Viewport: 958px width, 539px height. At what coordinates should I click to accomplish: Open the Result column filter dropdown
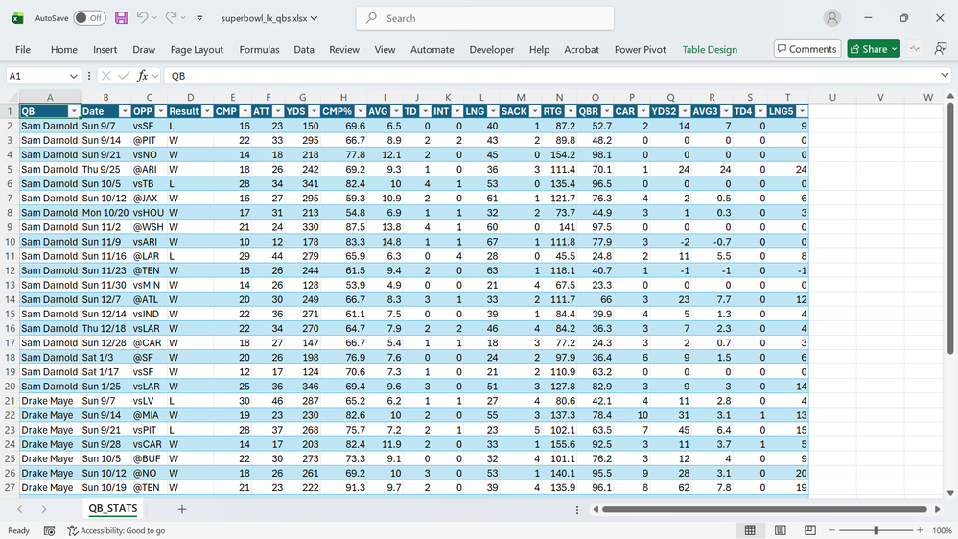[x=208, y=111]
